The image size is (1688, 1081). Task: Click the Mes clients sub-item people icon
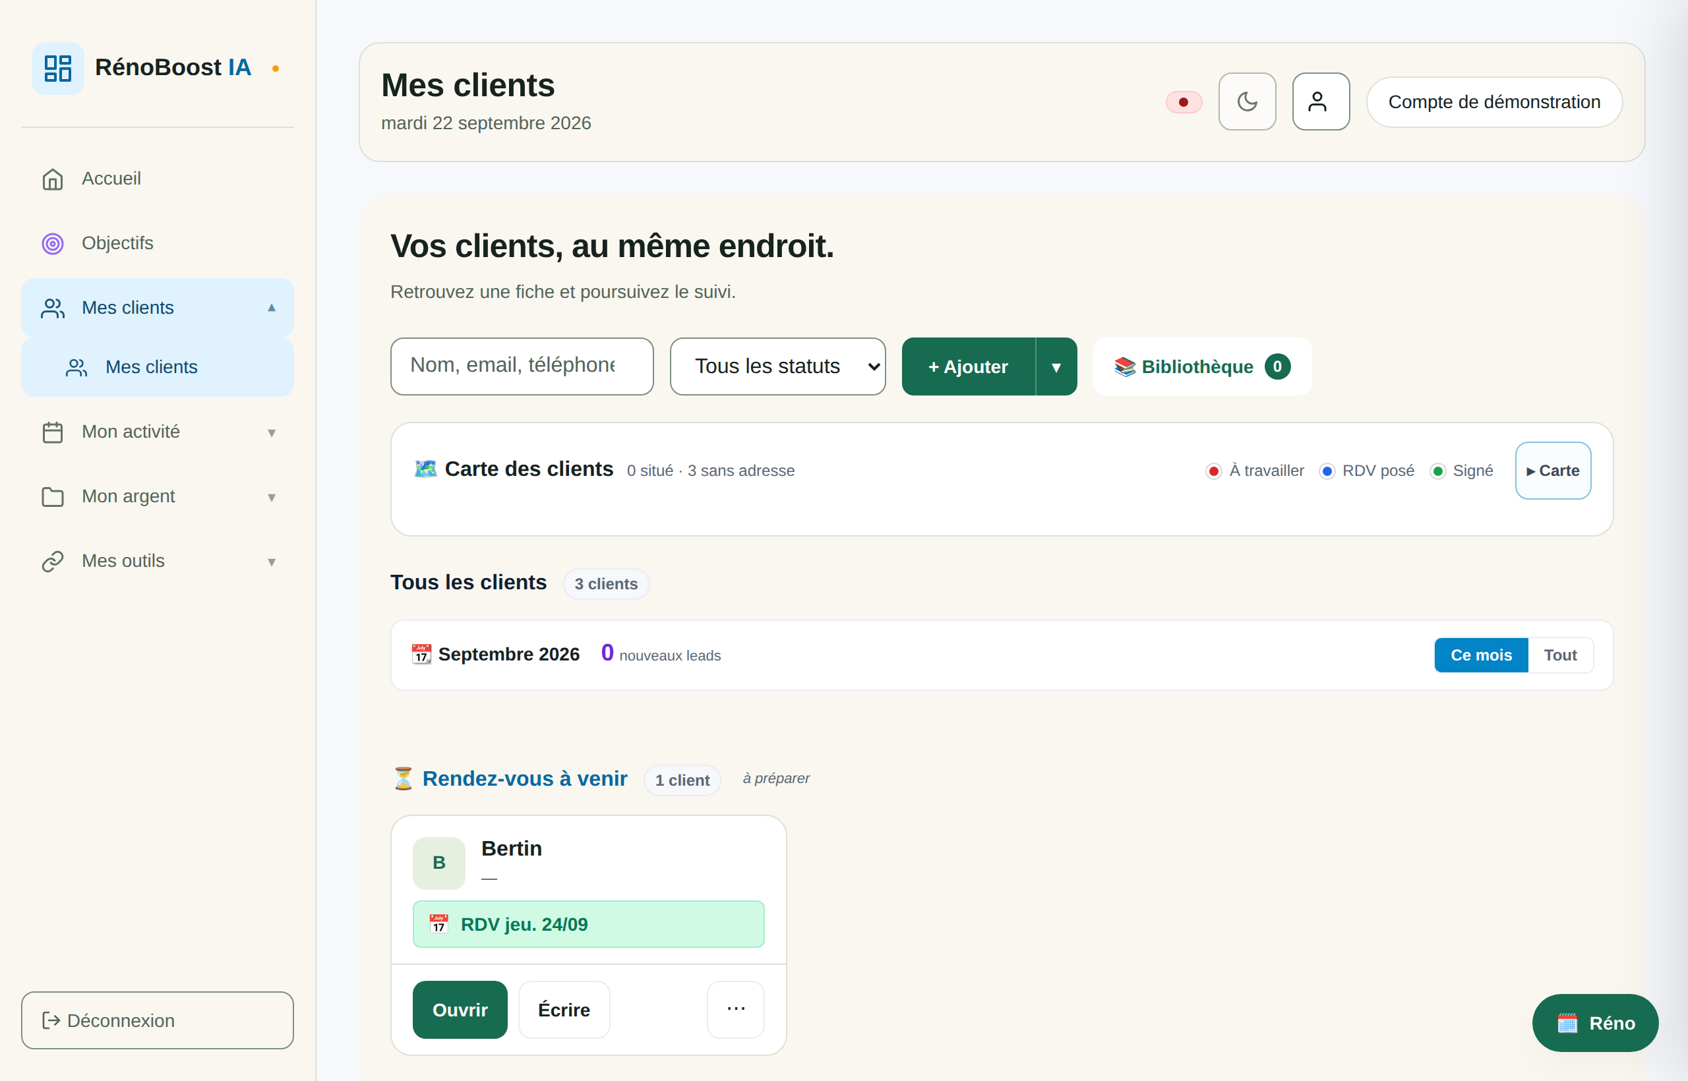76,368
